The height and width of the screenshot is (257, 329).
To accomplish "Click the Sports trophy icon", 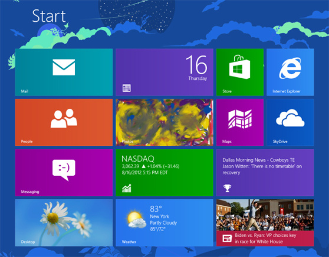I will (x=227, y=188).
